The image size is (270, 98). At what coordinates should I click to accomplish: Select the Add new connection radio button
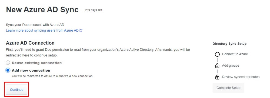click(x=8, y=70)
